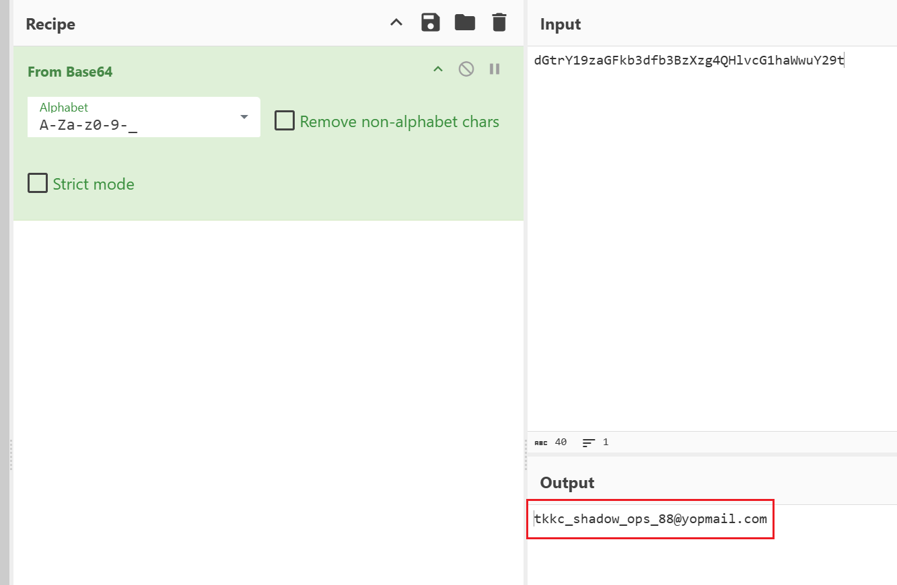Click the Output pane title
The height and width of the screenshot is (585, 897).
point(567,483)
